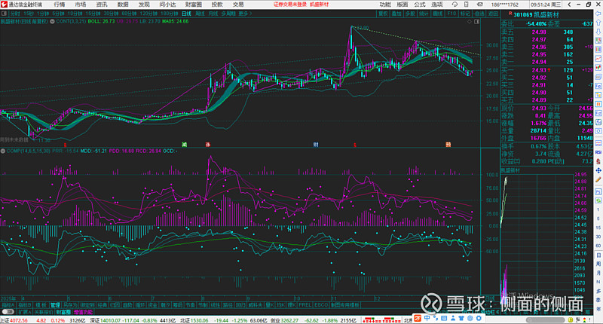Click the blue up arrow sidebar icon
The image size is (603, 324).
pyautogui.click(x=598, y=23)
